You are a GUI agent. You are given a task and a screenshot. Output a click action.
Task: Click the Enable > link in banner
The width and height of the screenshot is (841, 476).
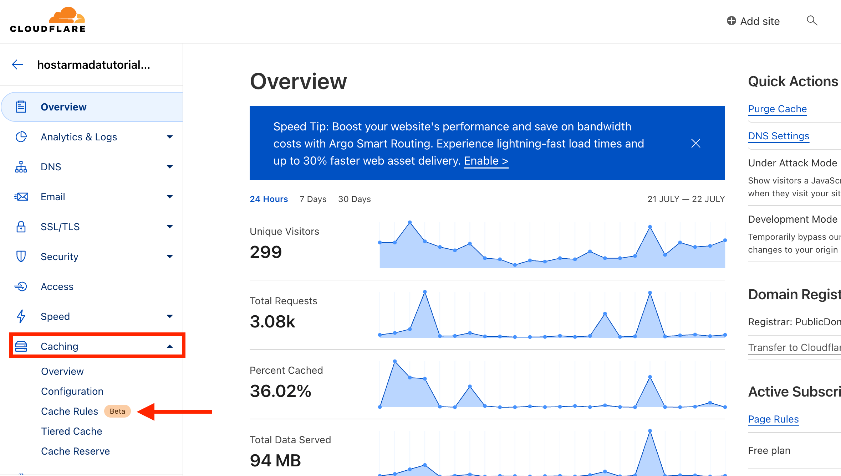(486, 161)
